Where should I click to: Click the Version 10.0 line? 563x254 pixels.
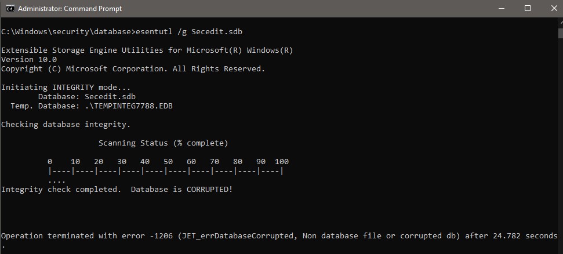tap(29, 60)
